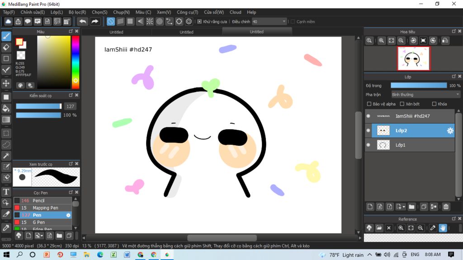463x260 pixels.
Task: Select the rectangular Select tool
Action: [x=6, y=133]
